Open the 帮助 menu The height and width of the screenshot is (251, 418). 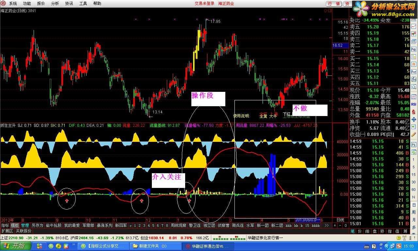coord(97,4)
